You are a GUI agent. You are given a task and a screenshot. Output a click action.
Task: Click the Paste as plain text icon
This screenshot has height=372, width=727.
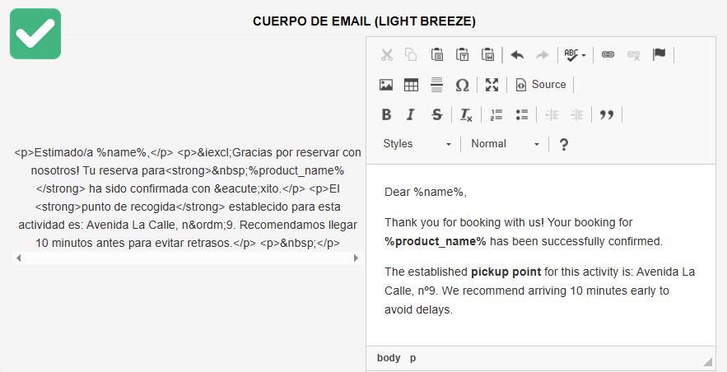(462, 54)
